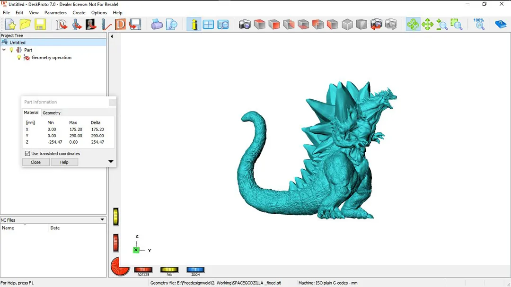Reset zoom with the 100% magnifier icon
This screenshot has height=287, width=511.
coord(479,25)
